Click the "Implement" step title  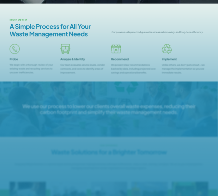(x=169, y=59)
